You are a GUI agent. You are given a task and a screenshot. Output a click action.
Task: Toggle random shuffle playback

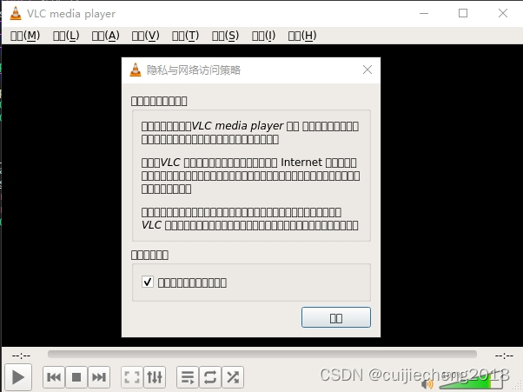point(233,377)
